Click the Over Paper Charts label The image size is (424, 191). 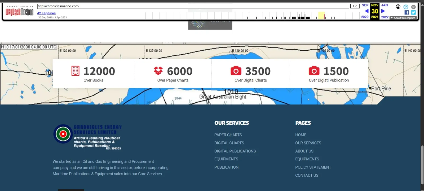pos(173,80)
